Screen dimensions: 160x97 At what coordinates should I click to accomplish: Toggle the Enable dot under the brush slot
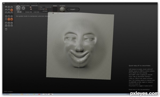click(53, 13)
